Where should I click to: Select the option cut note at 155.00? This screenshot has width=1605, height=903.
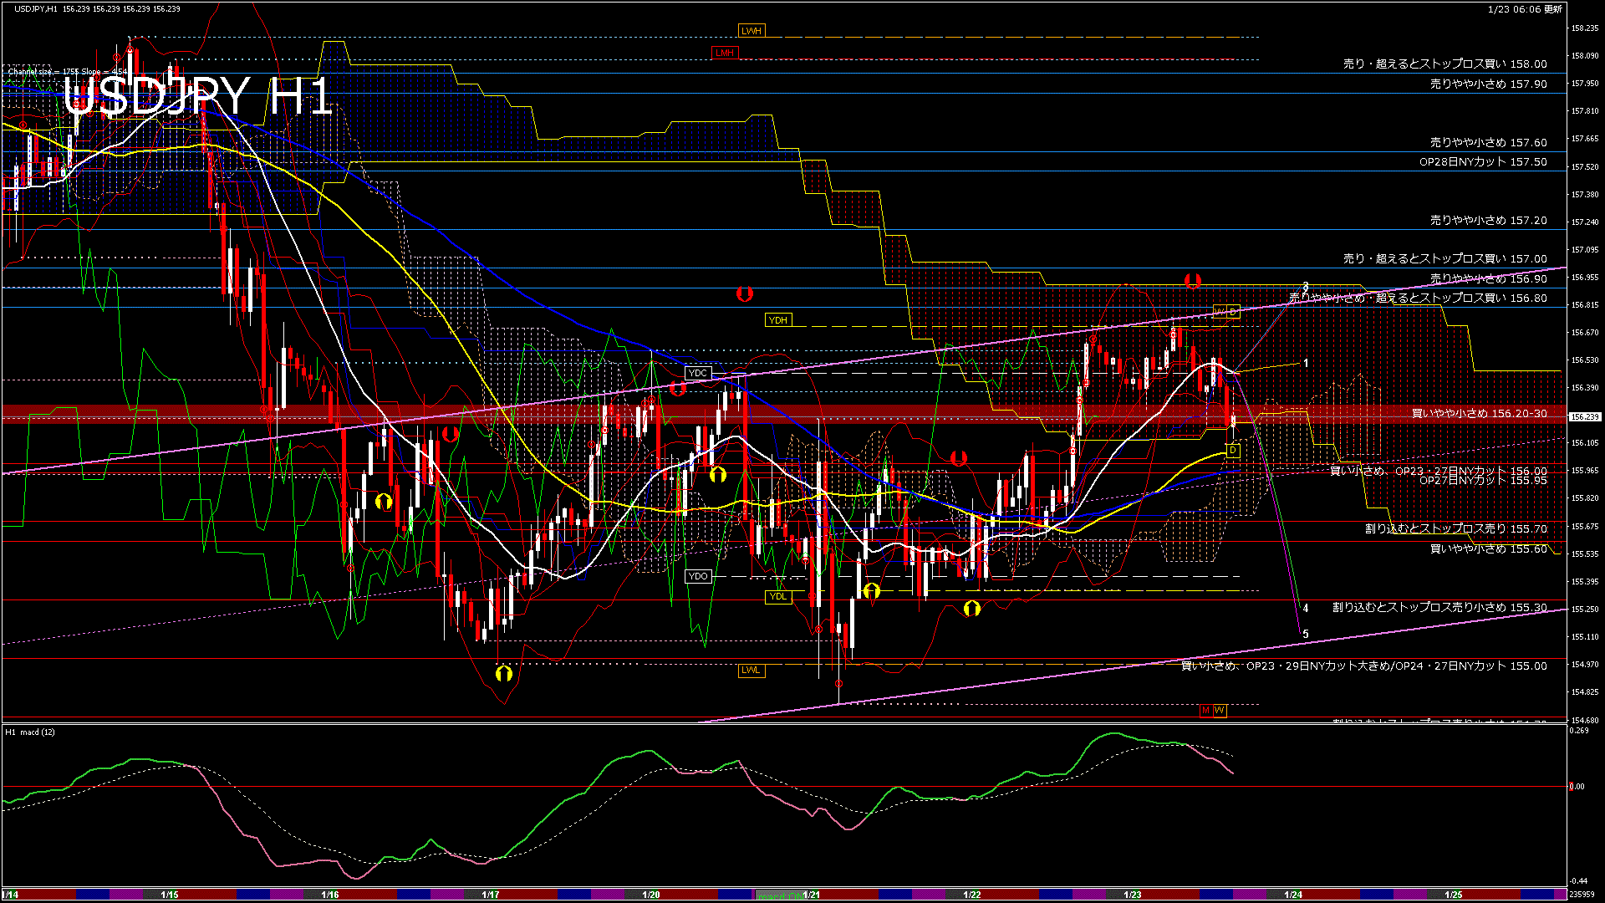(x=1364, y=666)
